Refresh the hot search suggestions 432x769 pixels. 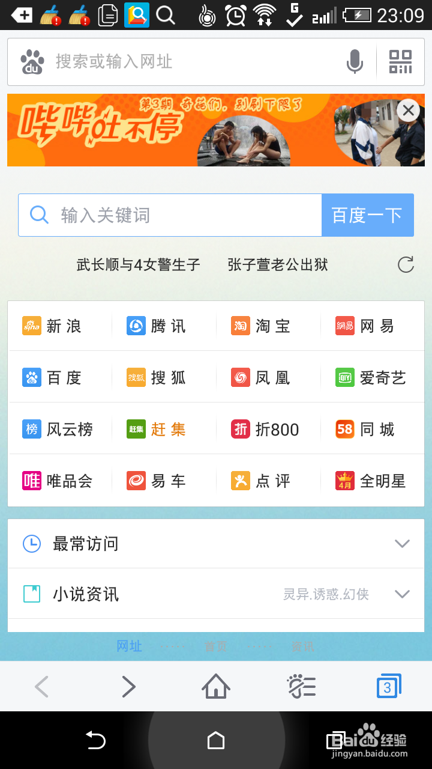(406, 264)
